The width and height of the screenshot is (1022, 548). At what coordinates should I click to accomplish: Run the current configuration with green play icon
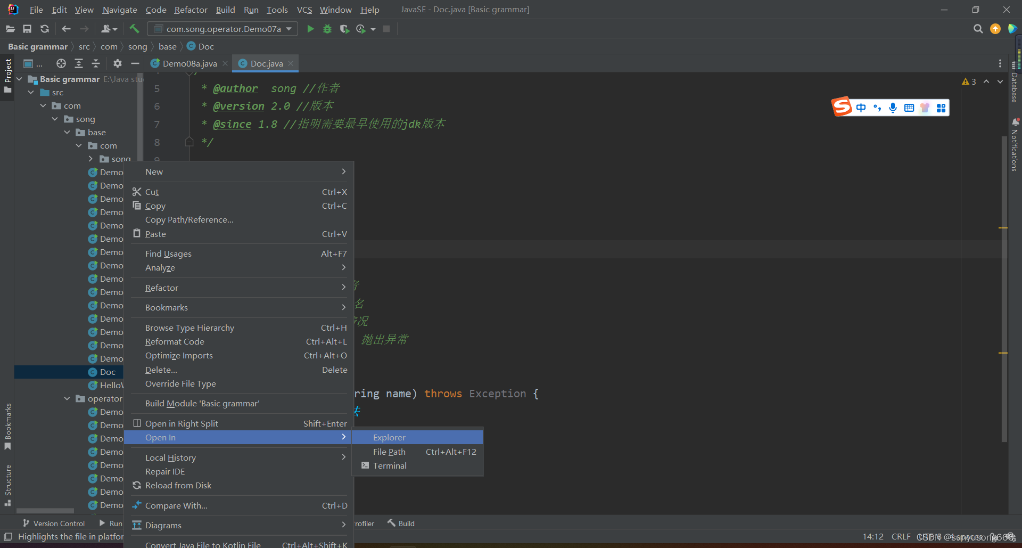pyautogui.click(x=310, y=29)
